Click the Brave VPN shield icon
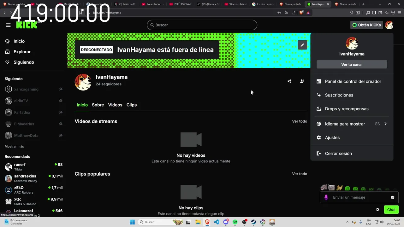 pos(393,13)
